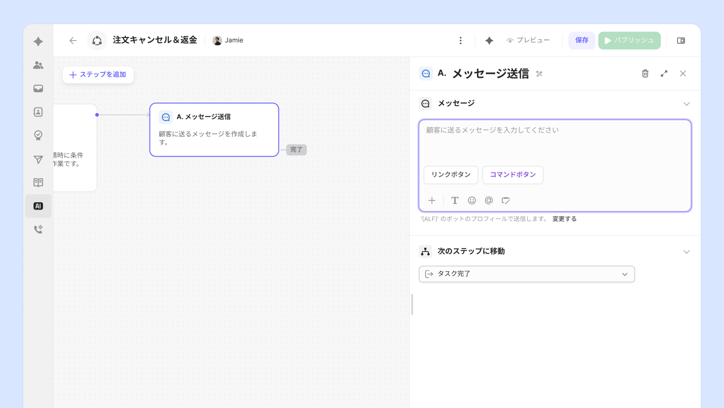The image size is (724, 408).
Task: Click the 変更する link
Action: (x=564, y=219)
